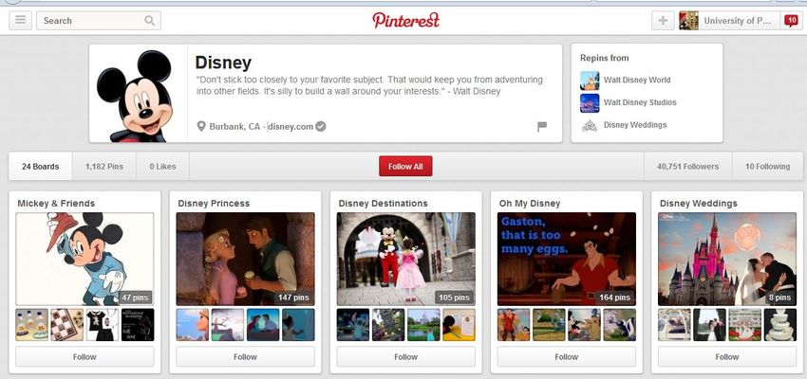This screenshot has width=807, height=379.
Task: Switch to the 0 Likes tab
Action: tap(162, 167)
